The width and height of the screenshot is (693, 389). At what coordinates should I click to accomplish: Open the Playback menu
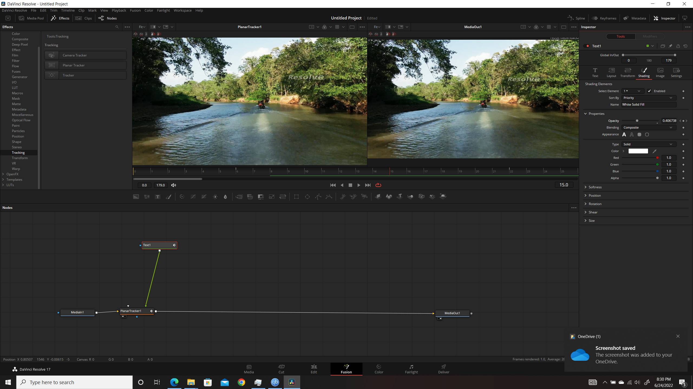(x=119, y=10)
